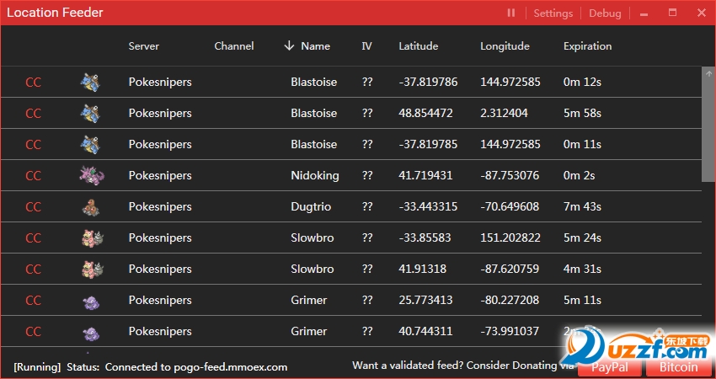Select expiration 7m 43s cell
This screenshot has height=379, width=716.
click(x=582, y=207)
